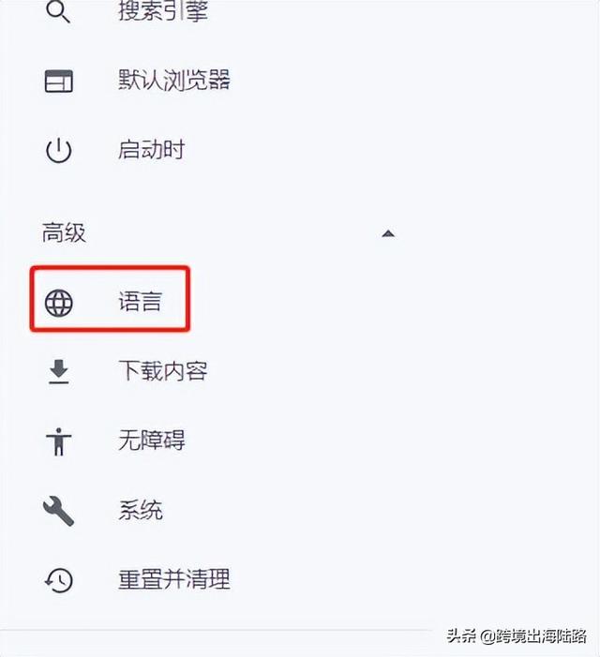600x657 pixels.
Task: Click the search engine magnifier icon
Action: tap(58, 11)
